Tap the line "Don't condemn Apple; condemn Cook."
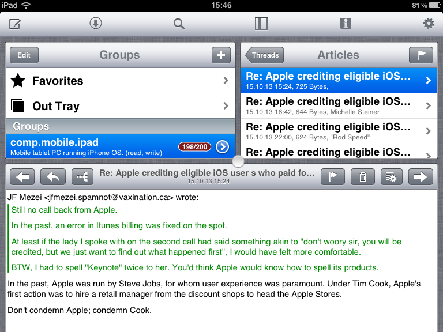The height and width of the screenshot is (332, 443). (x=80, y=310)
